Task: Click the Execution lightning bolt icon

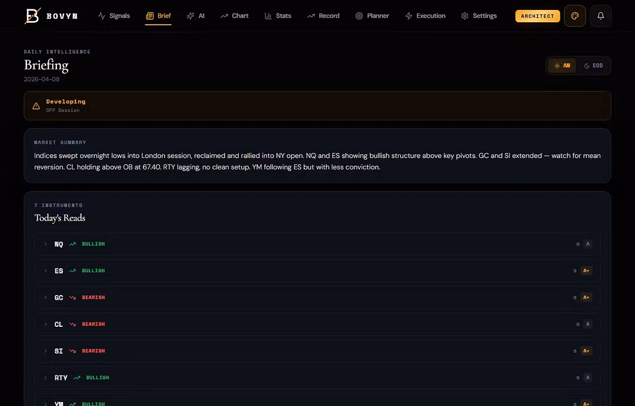Action: (x=409, y=16)
